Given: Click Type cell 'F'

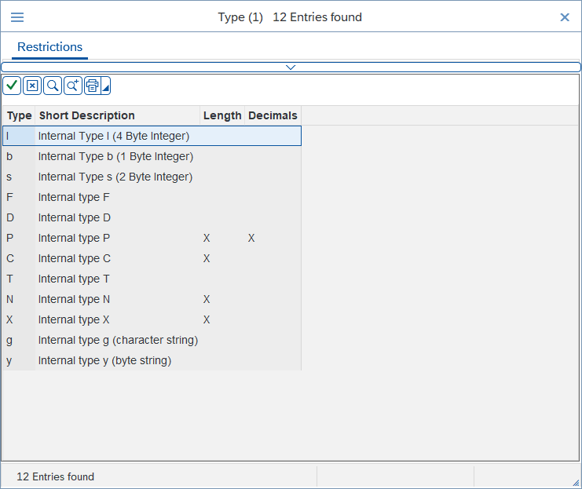Looking at the screenshot, I should point(19,197).
